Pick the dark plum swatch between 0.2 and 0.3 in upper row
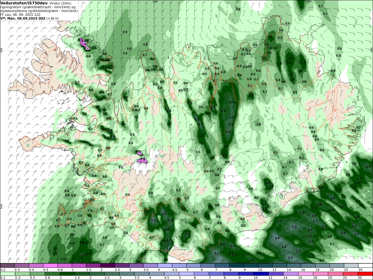373x280 pixels. point(8,266)
